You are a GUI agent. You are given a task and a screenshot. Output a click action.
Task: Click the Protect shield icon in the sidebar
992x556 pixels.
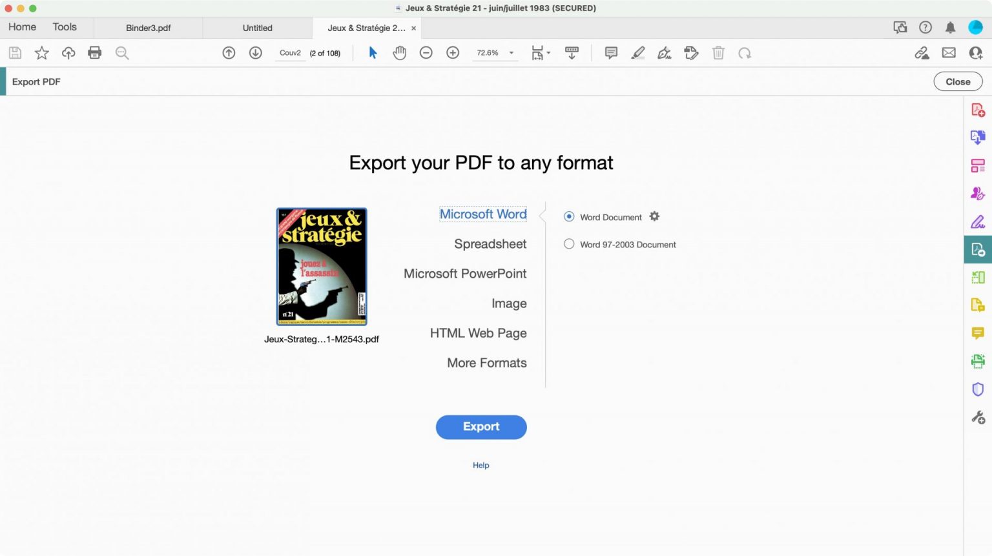pyautogui.click(x=977, y=389)
